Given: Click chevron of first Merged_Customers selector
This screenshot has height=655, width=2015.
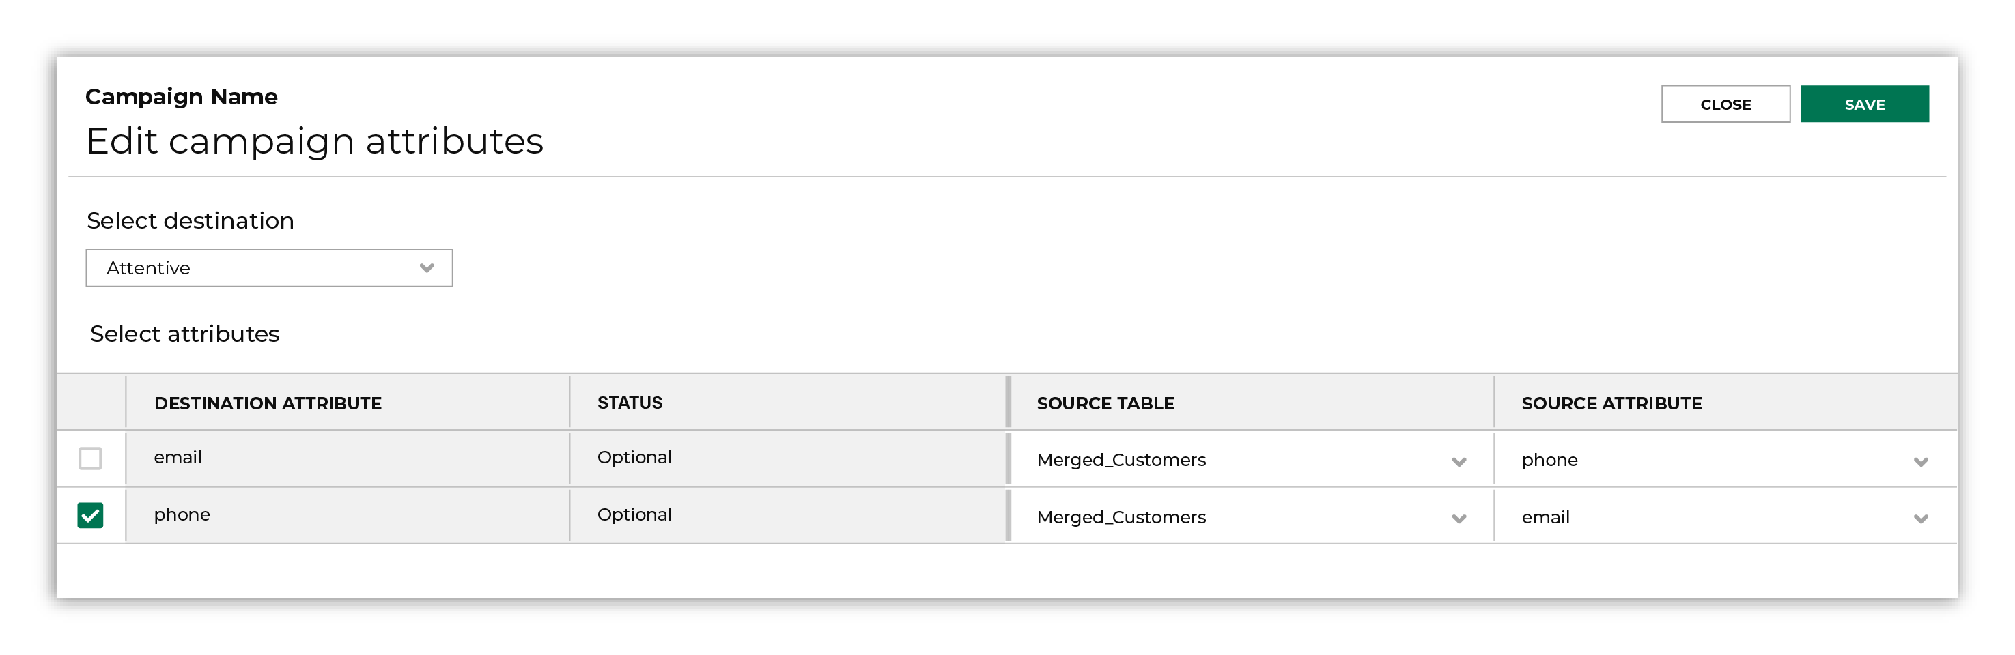Looking at the screenshot, I should [x=1459, y=462].
